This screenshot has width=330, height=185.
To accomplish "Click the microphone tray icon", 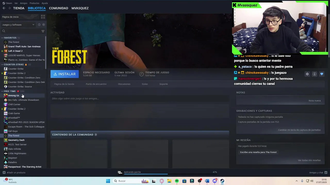I will pos(302,181).
